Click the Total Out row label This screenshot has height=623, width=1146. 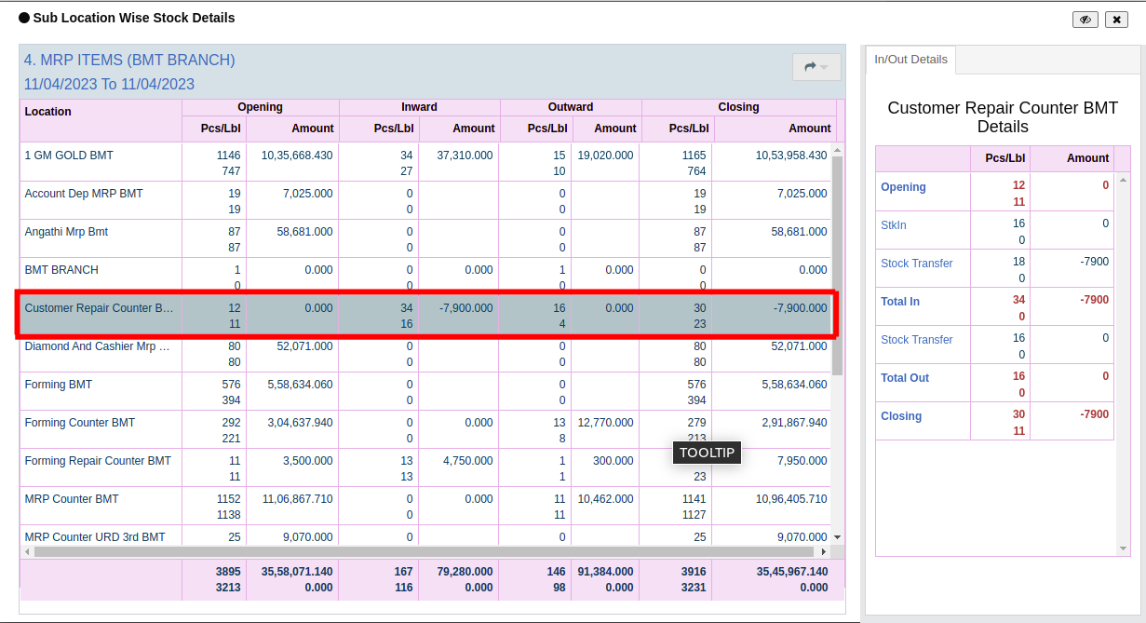[905, 377]
